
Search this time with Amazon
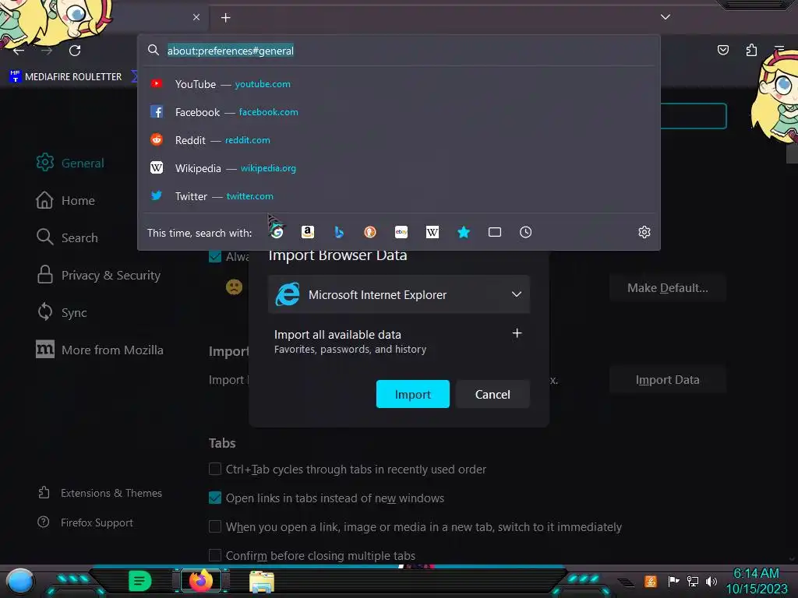pos(307,232)
